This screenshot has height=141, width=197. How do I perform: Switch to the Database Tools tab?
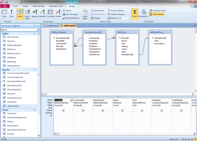pyautogui.click(x=56, y=6)
